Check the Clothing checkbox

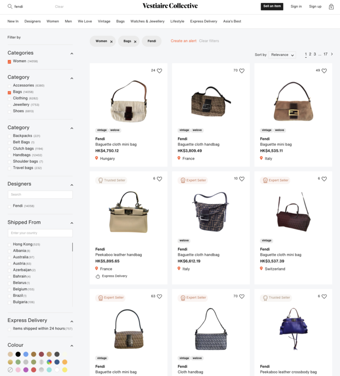click(x=9, y=99)
